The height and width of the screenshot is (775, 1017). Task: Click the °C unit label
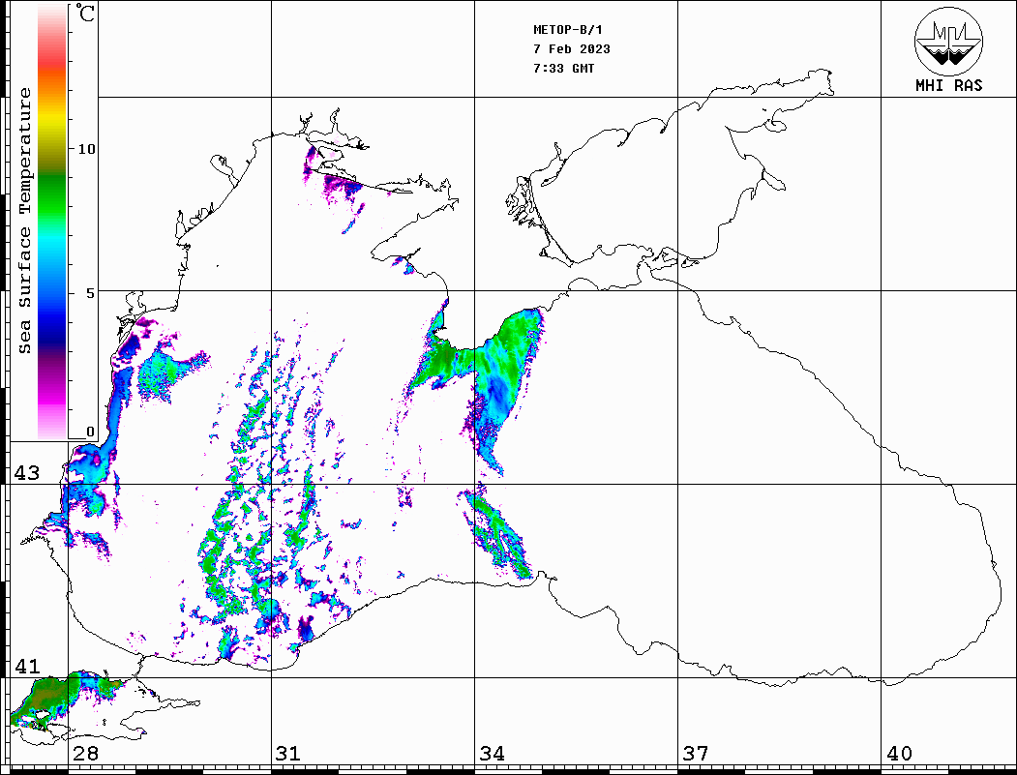(x=85, y=13)
